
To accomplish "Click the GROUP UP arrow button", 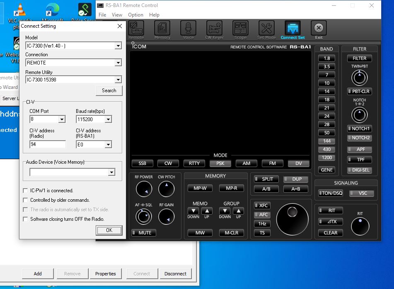I will pyautogui.click(x=239, y=211).
